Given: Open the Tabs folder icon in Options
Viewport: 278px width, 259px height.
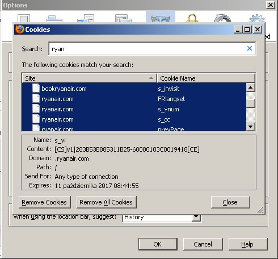Looking at the screenshot, I should pyautogui.click(x=54, y=19).
